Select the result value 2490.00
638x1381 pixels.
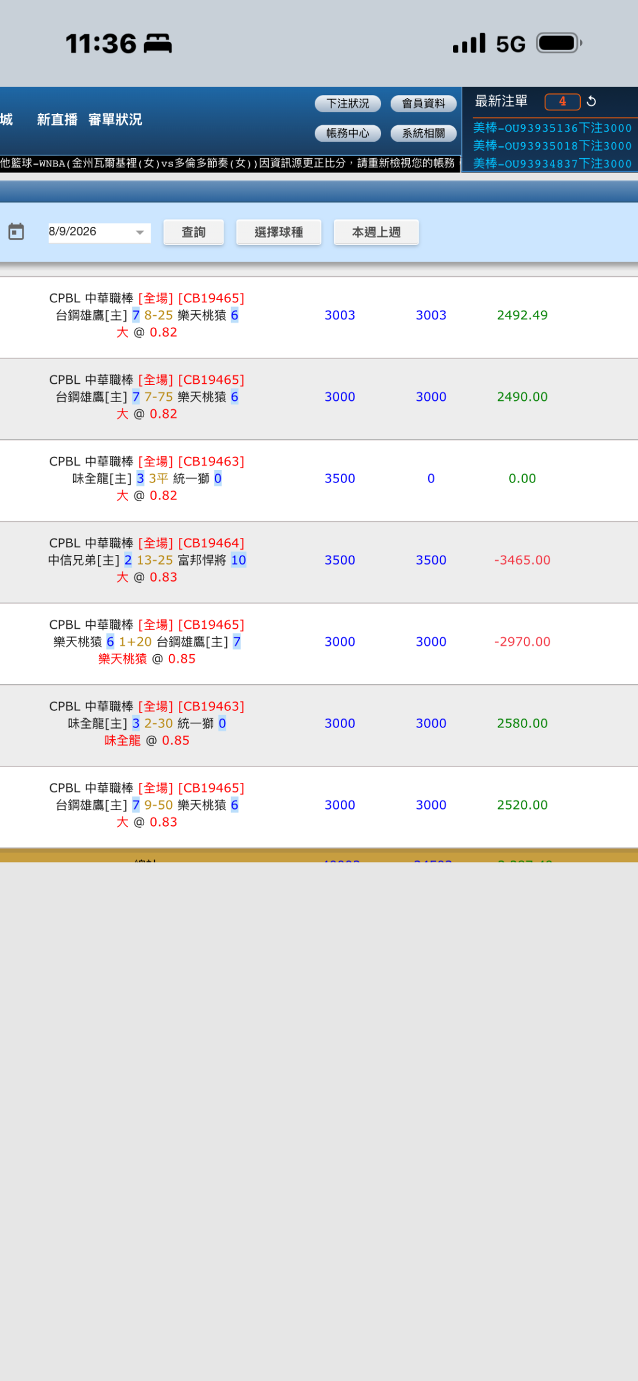pos(522,397)
